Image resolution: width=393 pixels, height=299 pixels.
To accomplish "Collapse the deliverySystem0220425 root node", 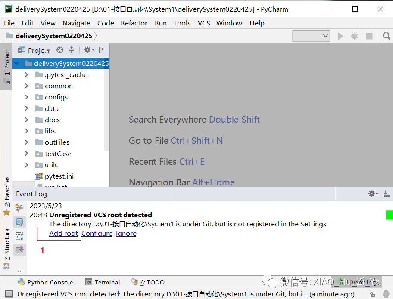I will [17, 63].
